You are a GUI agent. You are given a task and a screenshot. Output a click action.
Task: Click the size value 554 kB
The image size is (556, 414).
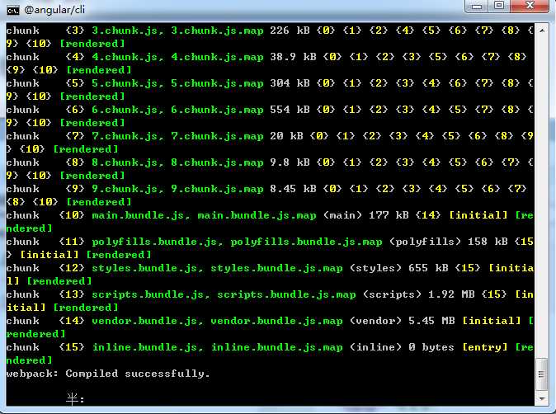[290, 110]
